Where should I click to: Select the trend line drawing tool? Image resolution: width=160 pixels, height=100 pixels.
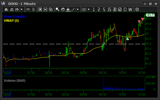pyautogui.click(x=73, y=9)
